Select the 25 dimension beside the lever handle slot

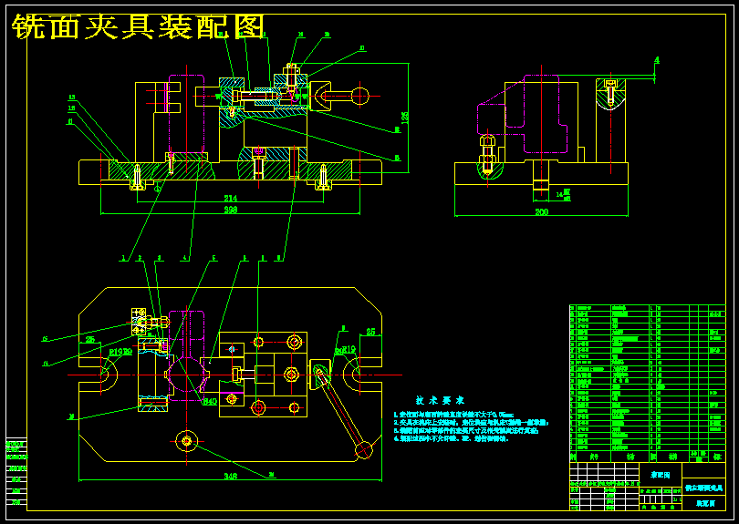[370, 332]
